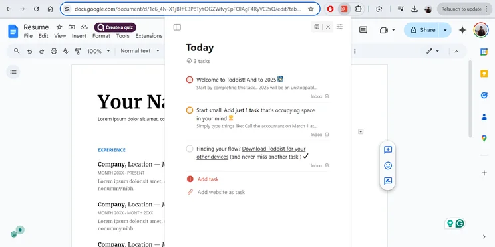Image resolution: width=495 pixels, height=247 pixels.
Task: Move the Resume document to a folder
Action: coord(72,27)
